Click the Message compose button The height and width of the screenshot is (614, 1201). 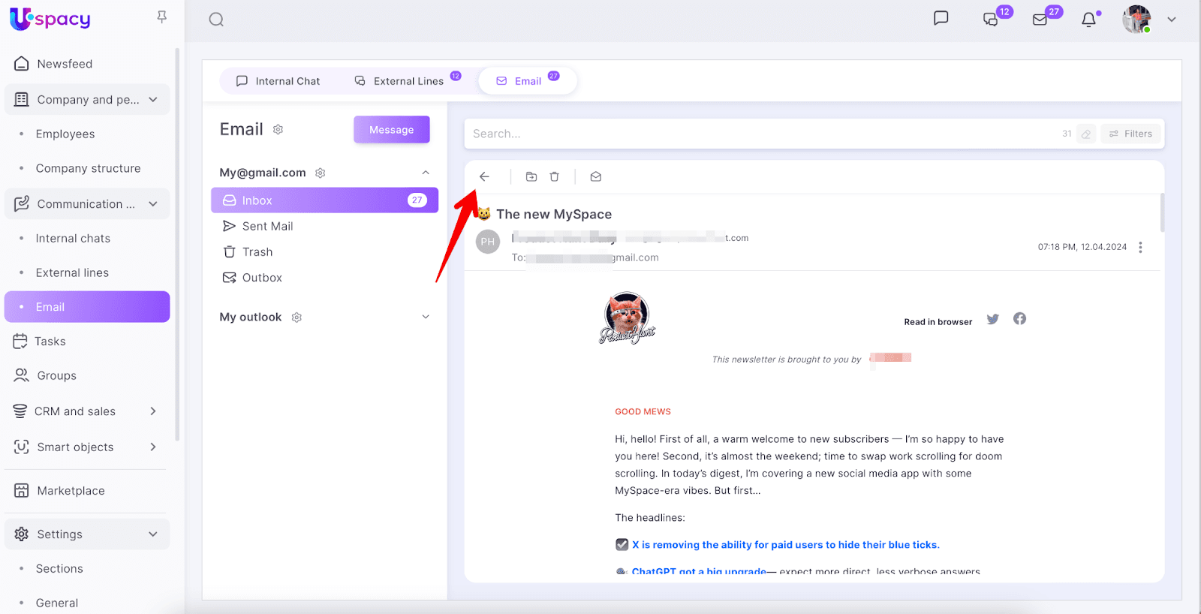tap(391, 130)
